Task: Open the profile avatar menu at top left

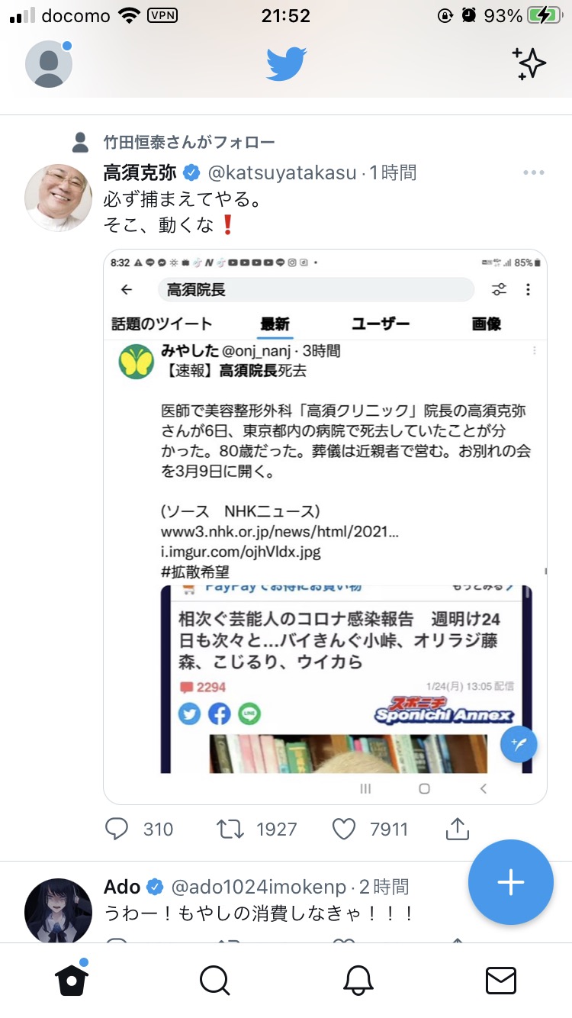Action: (49, 64)
